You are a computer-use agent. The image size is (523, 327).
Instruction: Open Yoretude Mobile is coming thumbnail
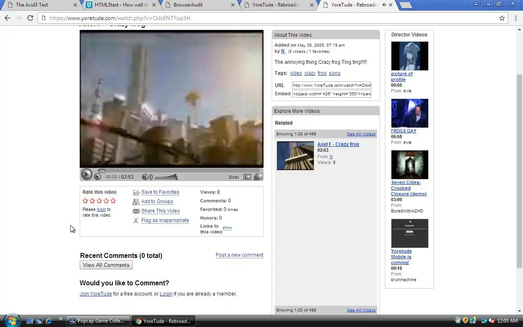coord(410,233)
